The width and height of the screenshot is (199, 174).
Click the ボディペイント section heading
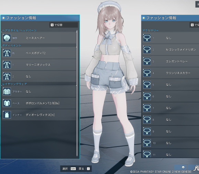tap(12, 46)
